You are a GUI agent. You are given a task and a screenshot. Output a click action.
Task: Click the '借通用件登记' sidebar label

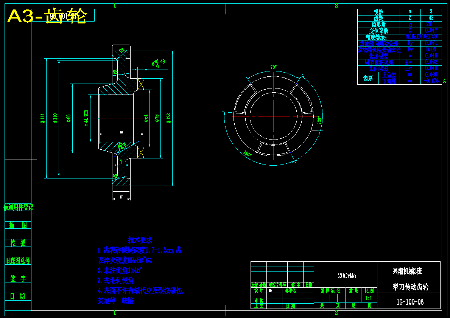tap(19, 207)
